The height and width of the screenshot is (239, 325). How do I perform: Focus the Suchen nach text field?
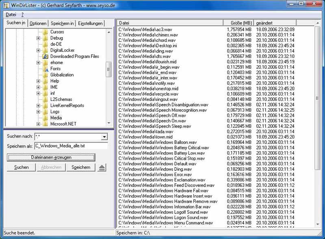68,137
